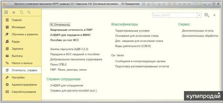Viewport: 223px width, 103px height.
Task: Open the Налоги и взносы section
Action: [22, 63]
